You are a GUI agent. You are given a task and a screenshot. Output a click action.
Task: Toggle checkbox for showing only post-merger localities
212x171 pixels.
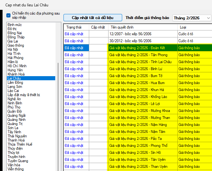9,15
